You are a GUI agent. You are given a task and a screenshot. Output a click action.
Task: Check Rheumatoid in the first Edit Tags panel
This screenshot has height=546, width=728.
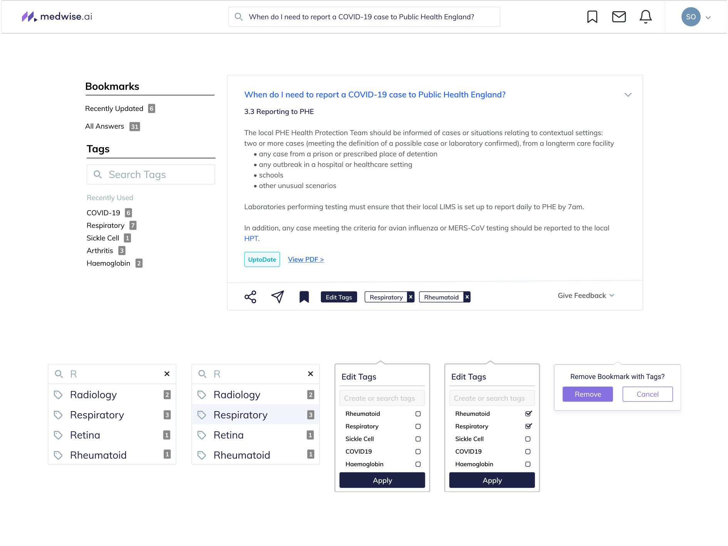pos(418,414)
